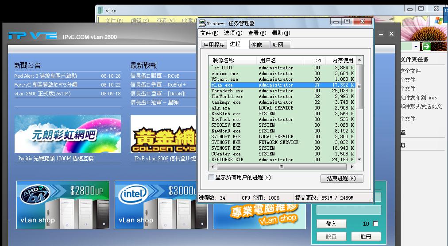Screen dimensions: 448x246
Task: Click the green Go arrow in explorer window
Action: [x=426, y=46]
